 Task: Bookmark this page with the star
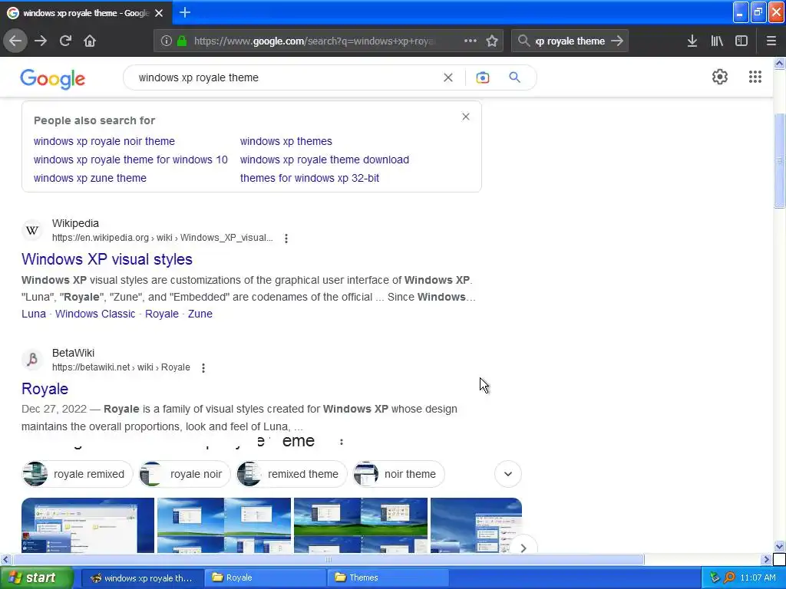[x=492, y=41]
